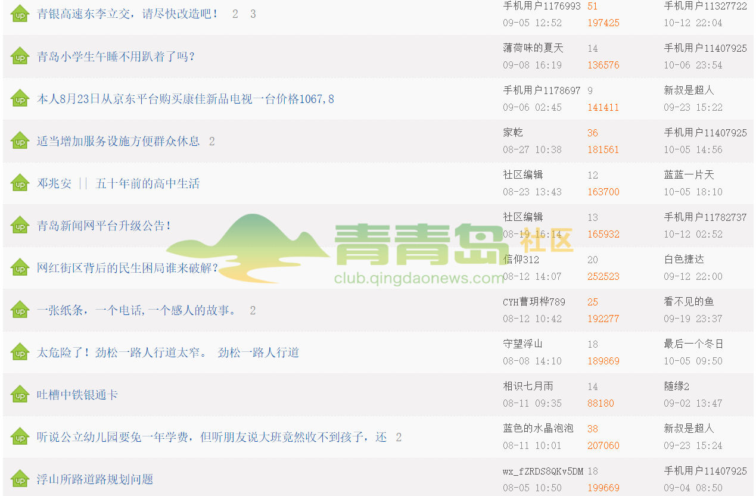Open the 听说公立幼儿园要免一年学费 thread
Viewport: 756px width, 496px height.
[x=211, y=437]
